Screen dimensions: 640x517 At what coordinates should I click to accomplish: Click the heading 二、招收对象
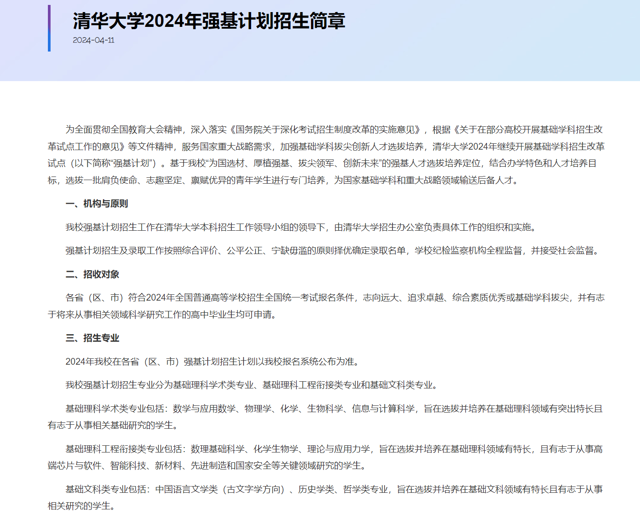pyautogui.click(x=92, y=274)
